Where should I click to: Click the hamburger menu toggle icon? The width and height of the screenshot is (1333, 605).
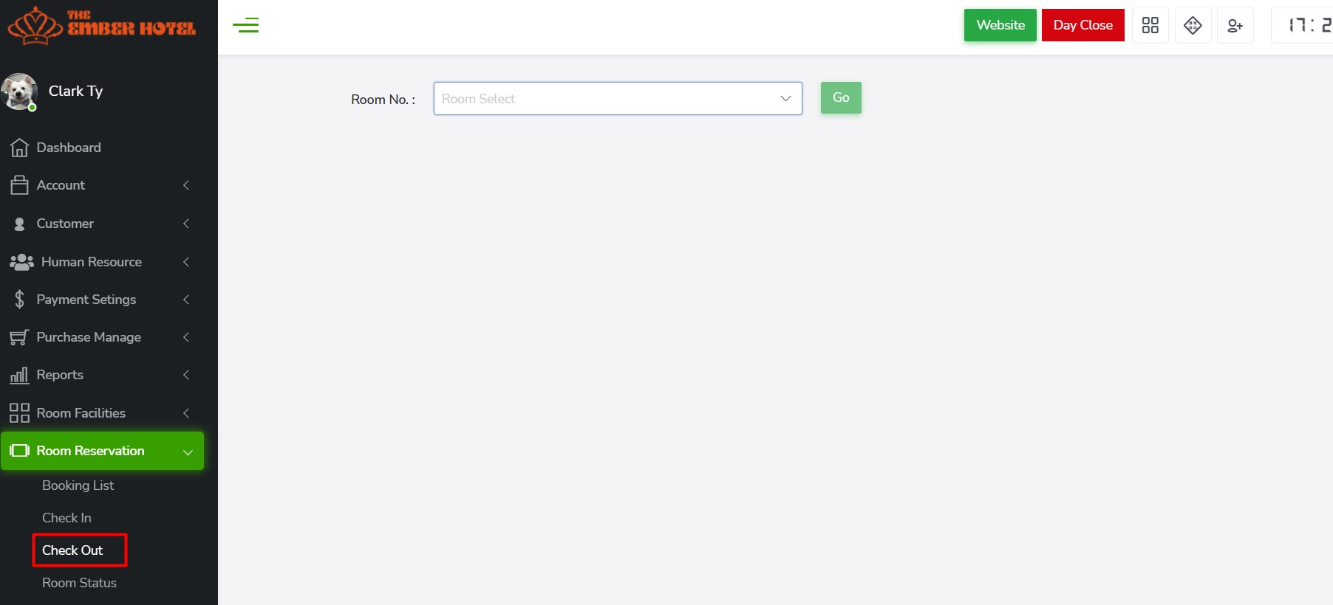click(x=245, y=26)
